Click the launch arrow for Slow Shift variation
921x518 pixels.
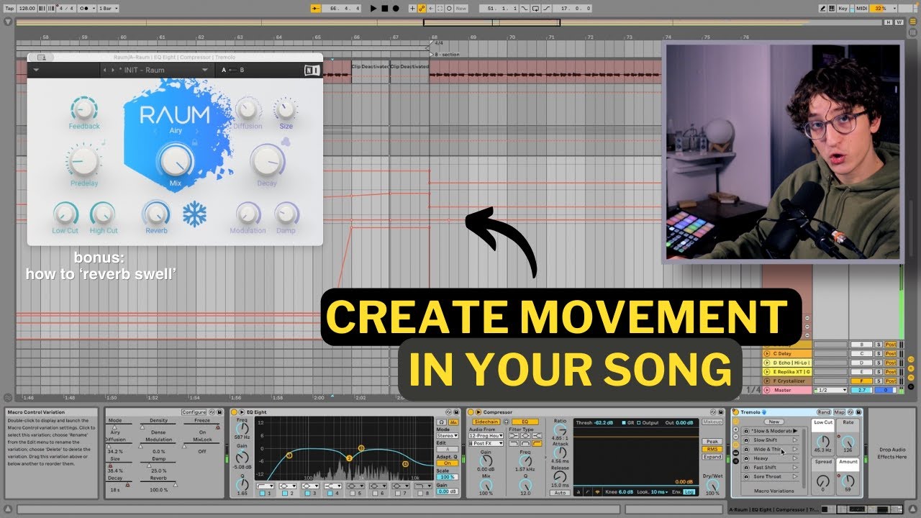795,440
